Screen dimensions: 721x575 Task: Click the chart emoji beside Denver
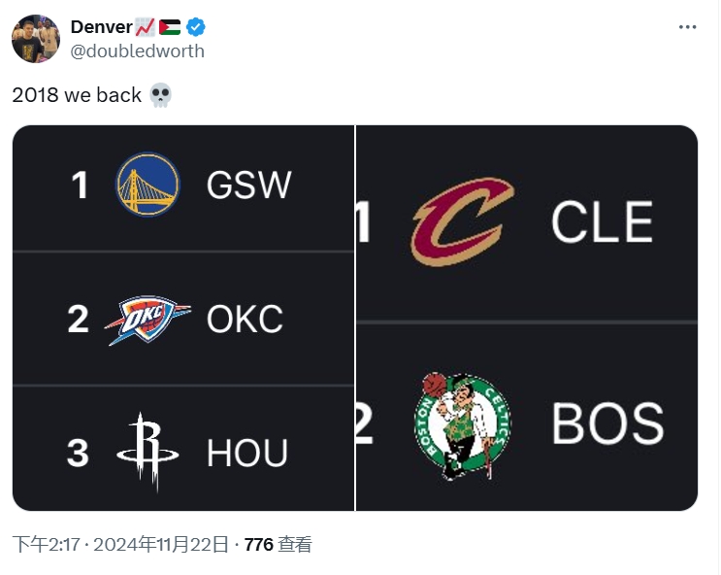click(x=145, y=27)
